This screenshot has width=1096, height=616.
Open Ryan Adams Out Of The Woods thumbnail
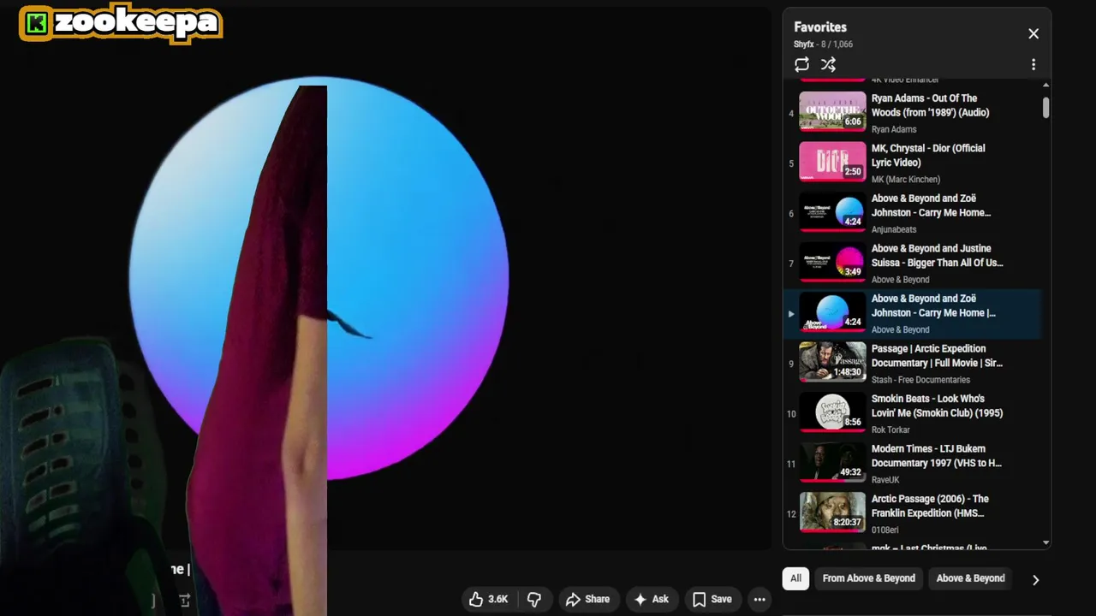click(832, 111)
